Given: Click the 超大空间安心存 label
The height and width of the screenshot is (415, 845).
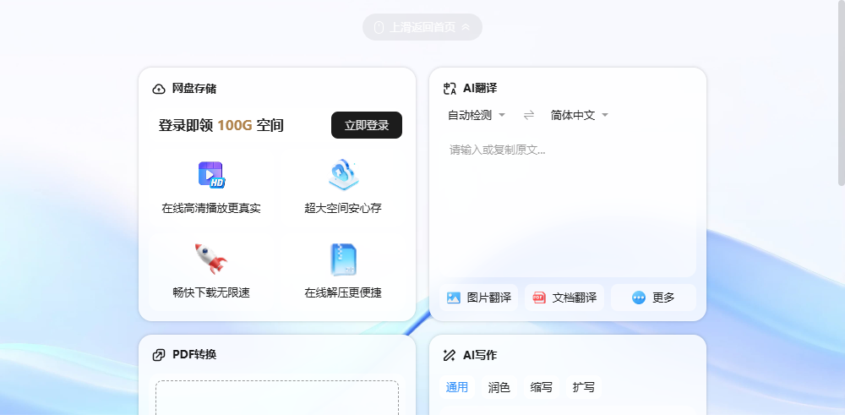Looking at the screenshot, I should 343,208.
